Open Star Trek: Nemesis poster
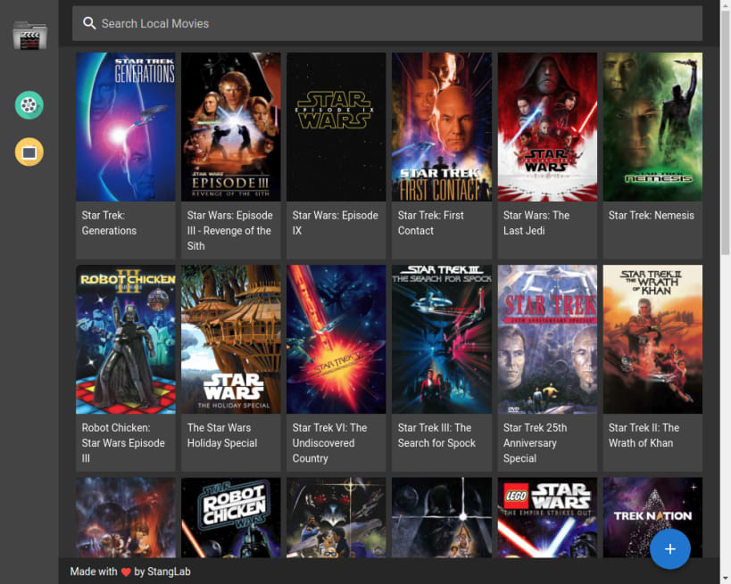731x584 pixels. [652, 127]
